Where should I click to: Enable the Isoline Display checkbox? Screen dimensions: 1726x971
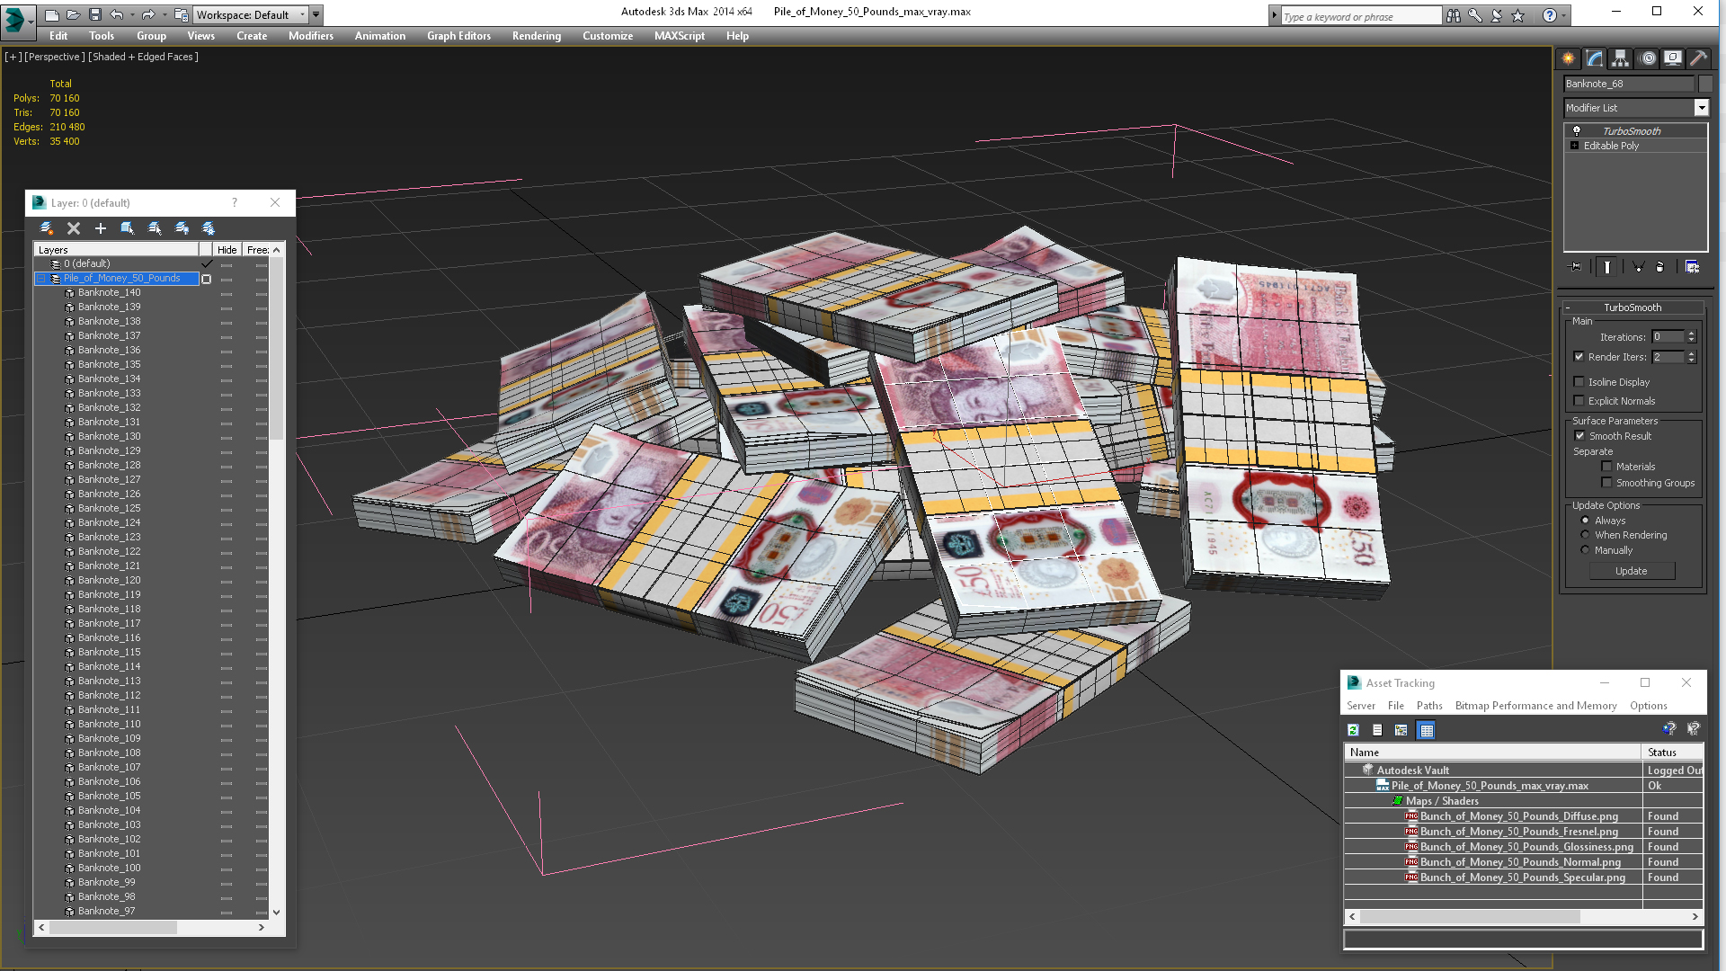point(1579,382)
